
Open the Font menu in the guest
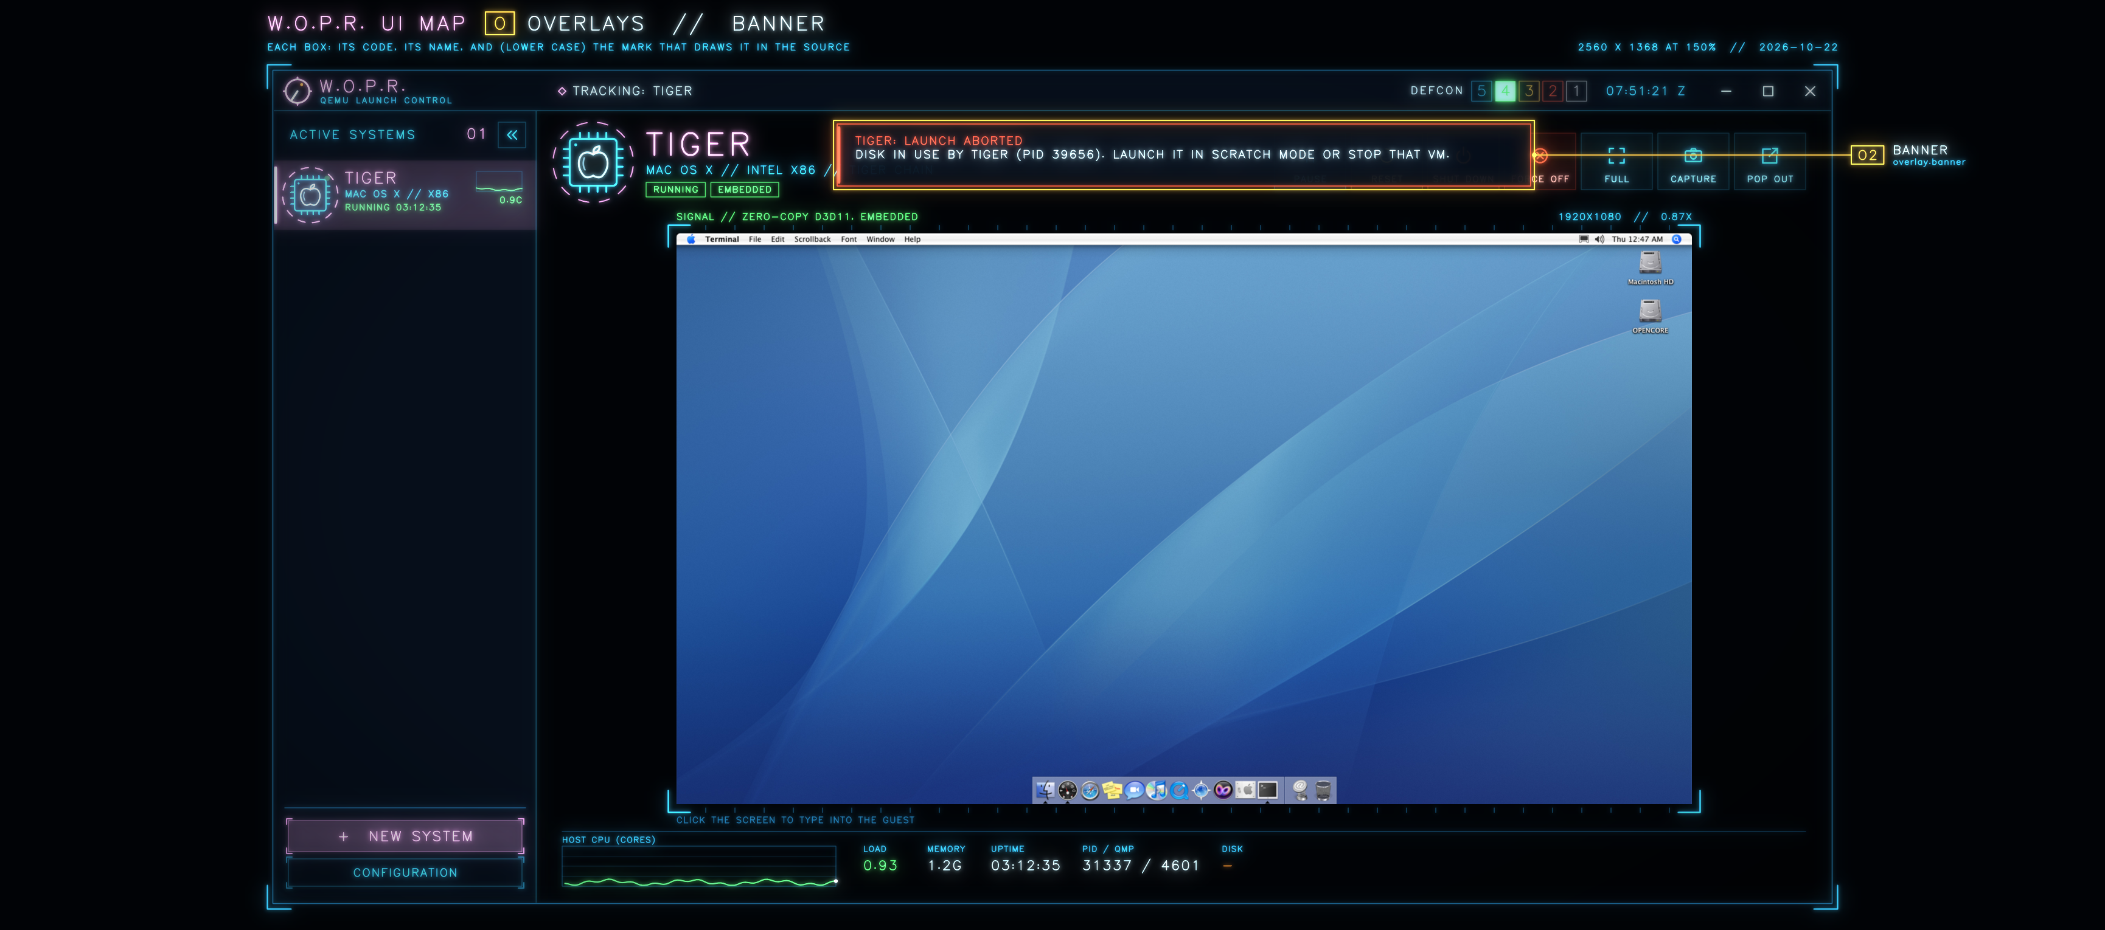point(848,239)
